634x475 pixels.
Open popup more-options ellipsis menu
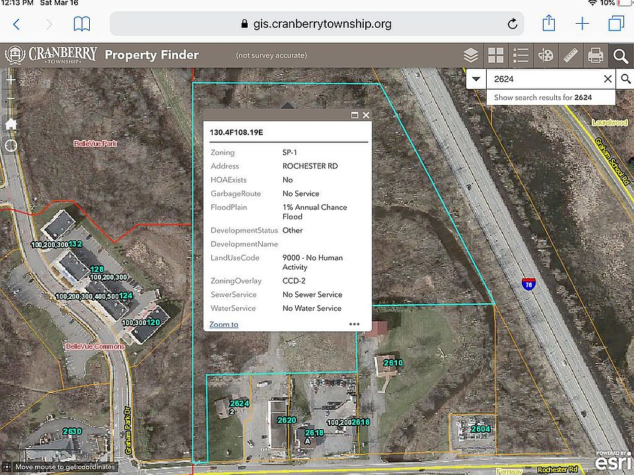coord(355,324)
